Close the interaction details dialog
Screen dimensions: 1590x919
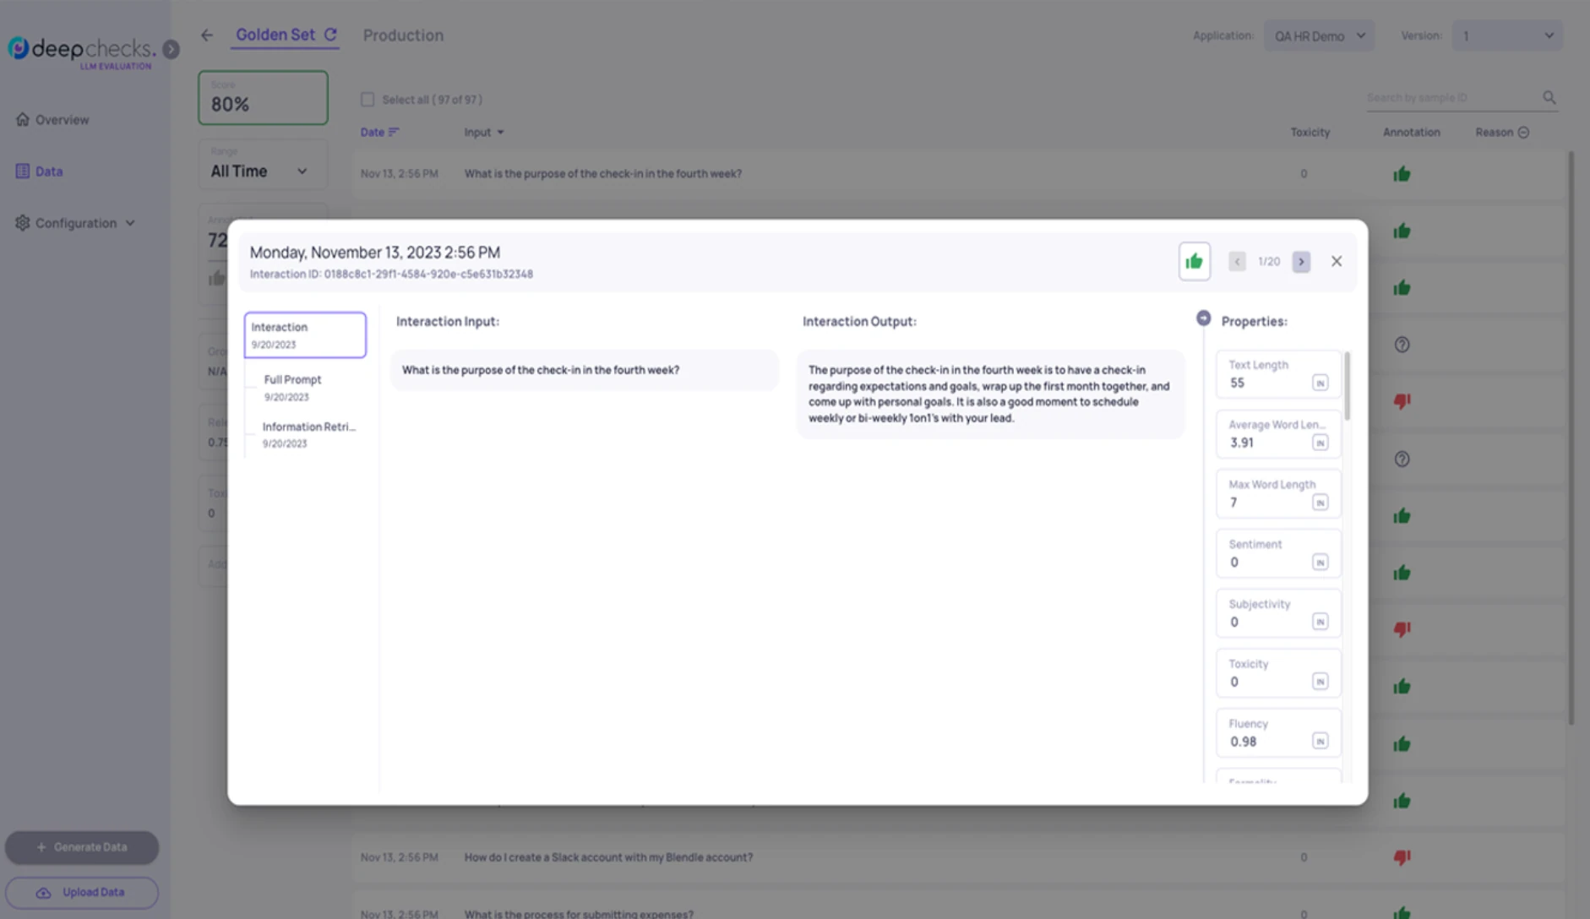pyautogui.click(x=1337, y=261)
